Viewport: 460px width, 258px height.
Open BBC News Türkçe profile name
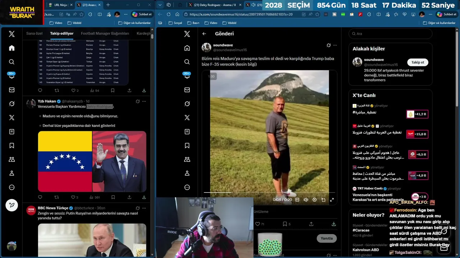click(53, 208)
